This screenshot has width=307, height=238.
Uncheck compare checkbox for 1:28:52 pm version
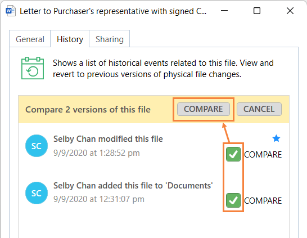[233, 154]
